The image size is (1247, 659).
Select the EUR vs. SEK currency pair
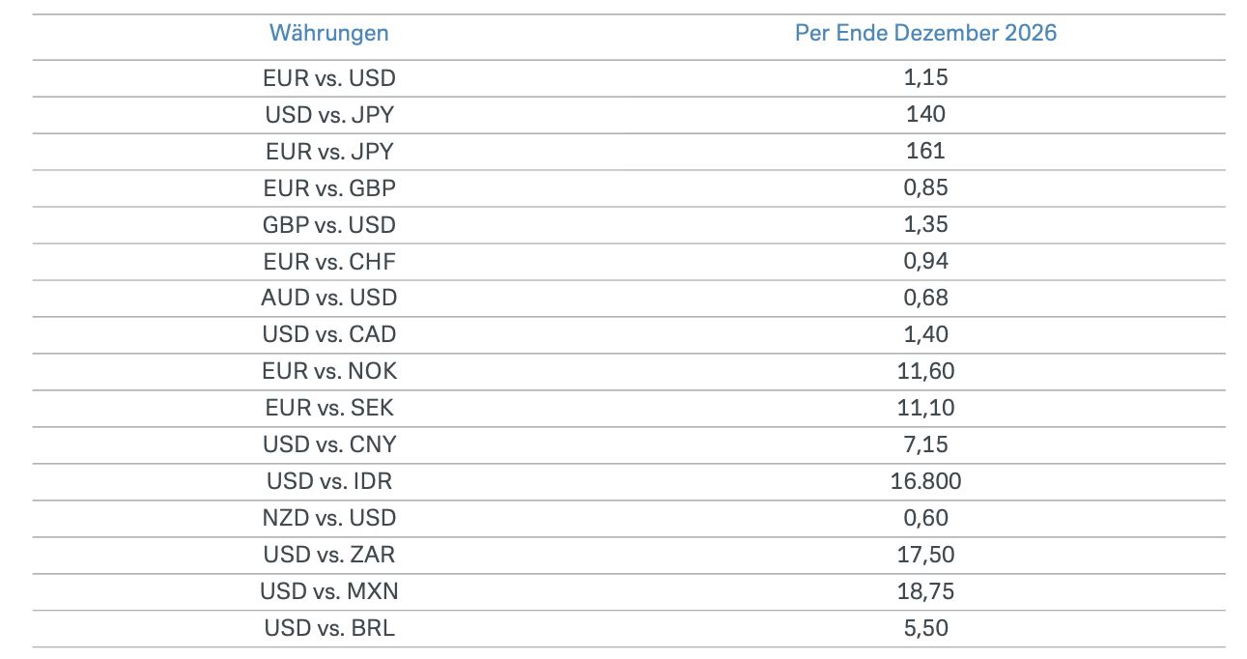(328, 408)
